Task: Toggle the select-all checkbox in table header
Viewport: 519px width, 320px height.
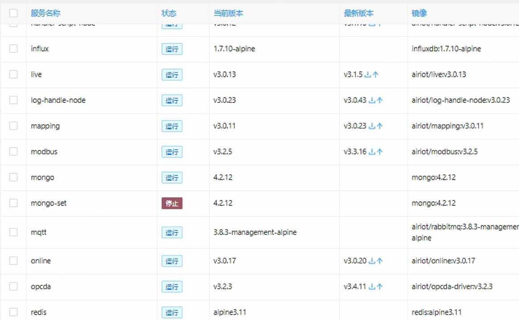Action: click(13, 13)
